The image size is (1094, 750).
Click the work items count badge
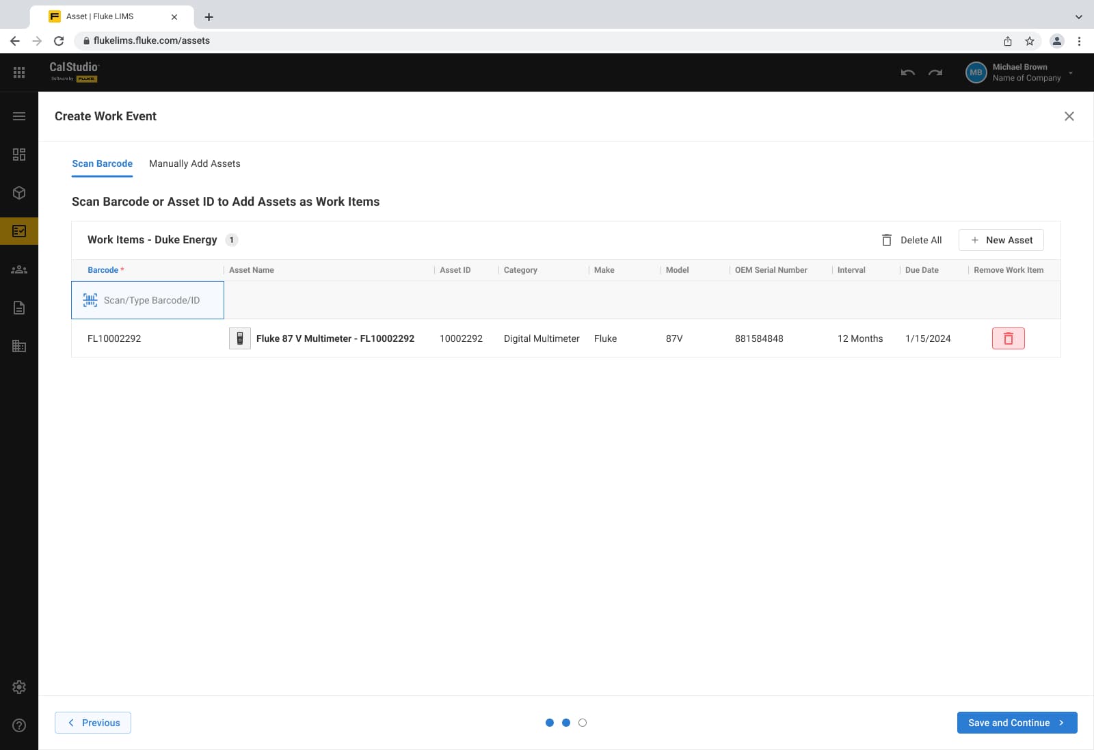point(232,240)
